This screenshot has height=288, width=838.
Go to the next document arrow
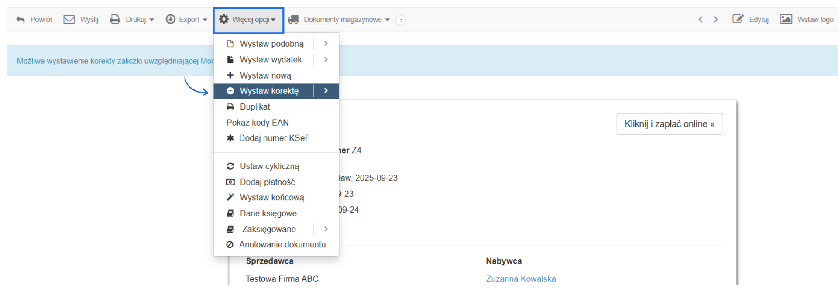(716, 20)
